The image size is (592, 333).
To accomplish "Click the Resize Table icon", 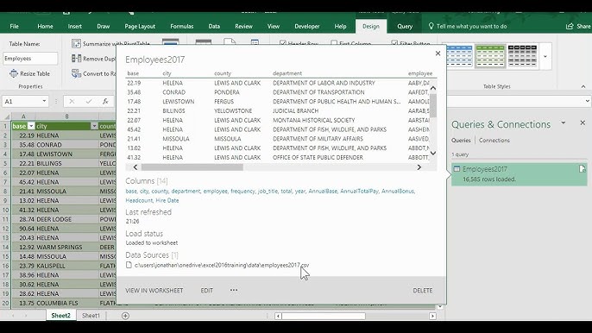I will tap(14, 73).
